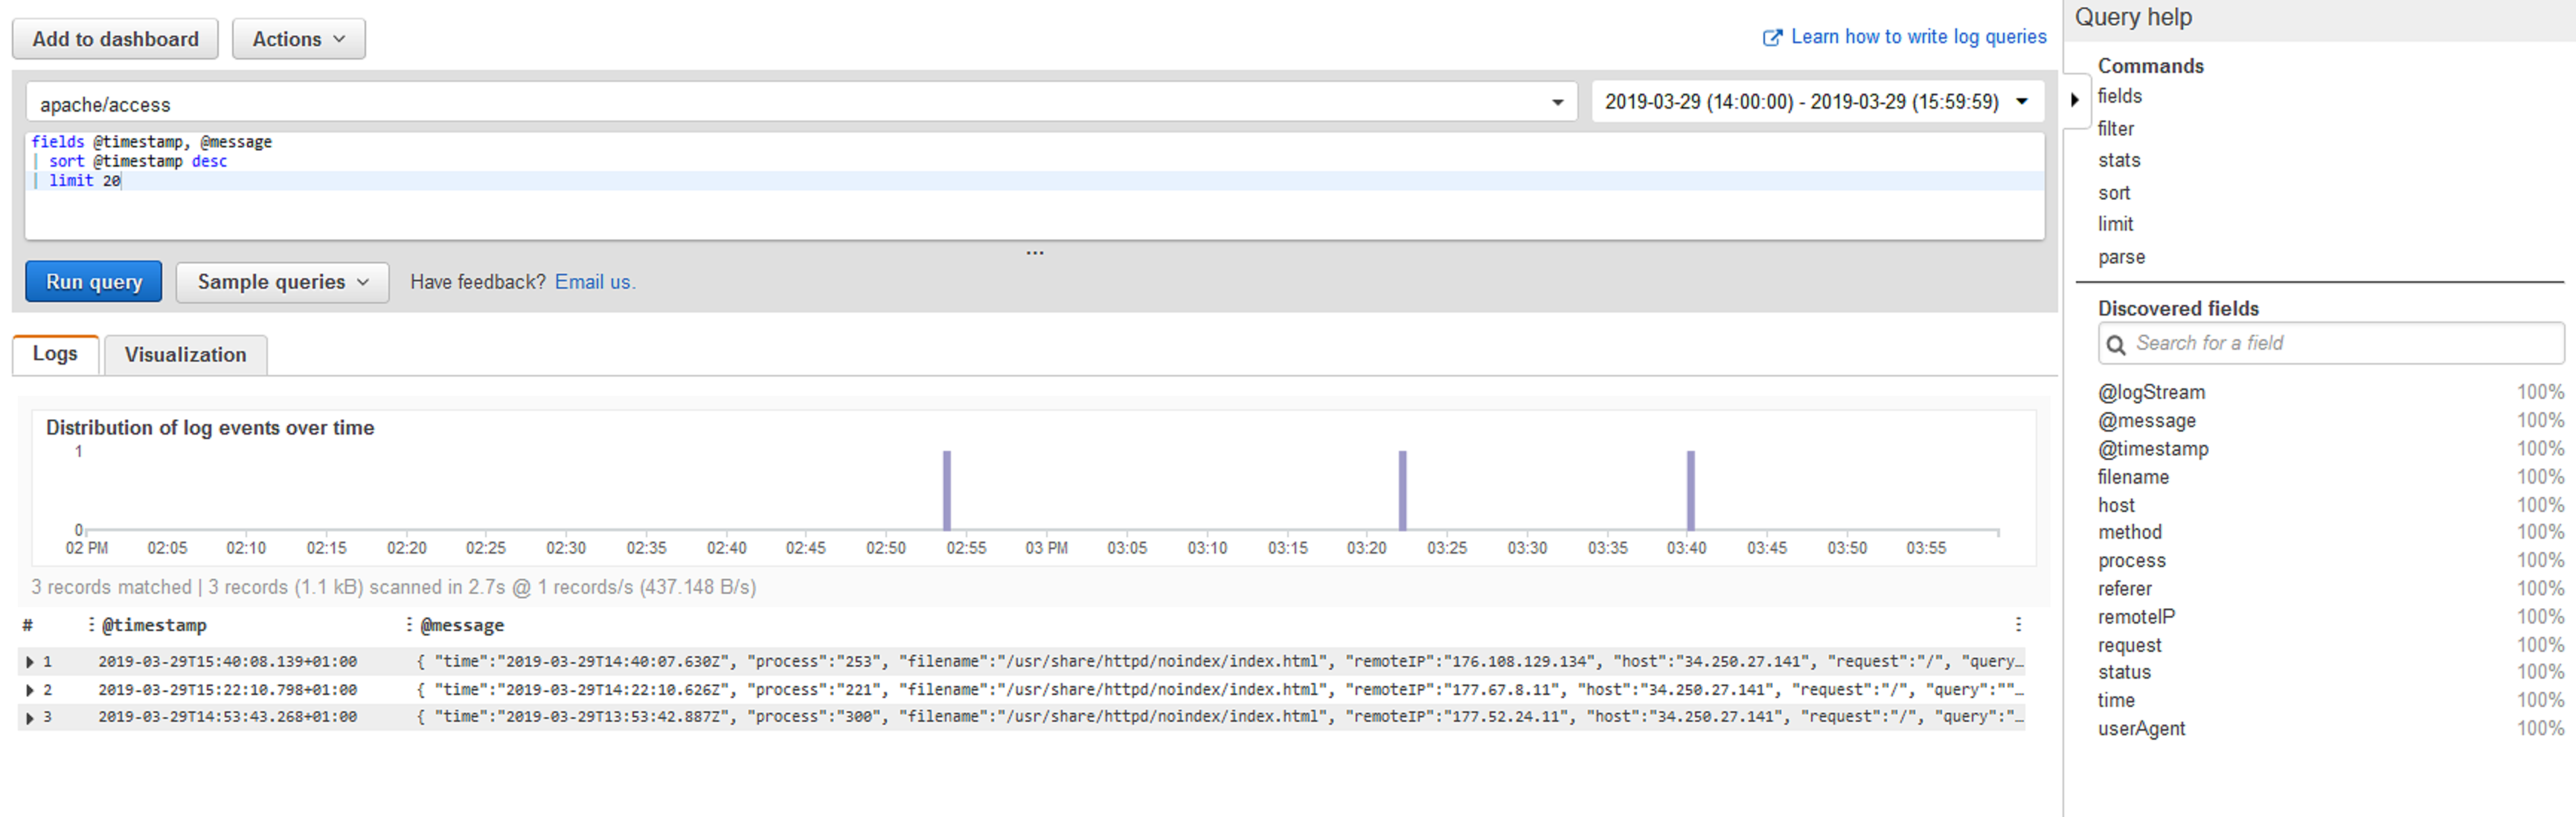Click the search magnifier icon in Discovered fields
This screenshot has width=2576, height=817.
click(x=2115, y=345)
